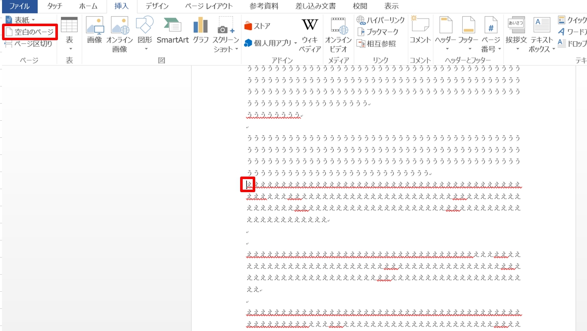Insert a SmartArt graphic
The width and height of the screenshot is (587, 331).
173,30
